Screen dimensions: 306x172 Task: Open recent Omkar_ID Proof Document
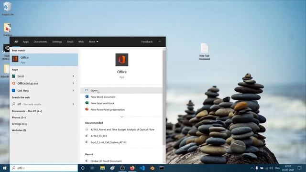coord(106,161)
